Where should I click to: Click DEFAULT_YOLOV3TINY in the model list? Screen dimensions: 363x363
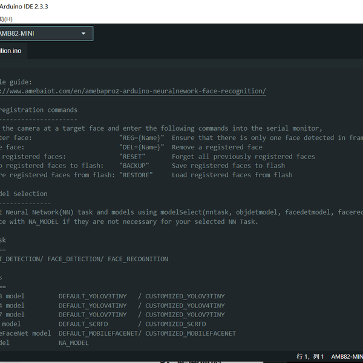tap(93, 296)
